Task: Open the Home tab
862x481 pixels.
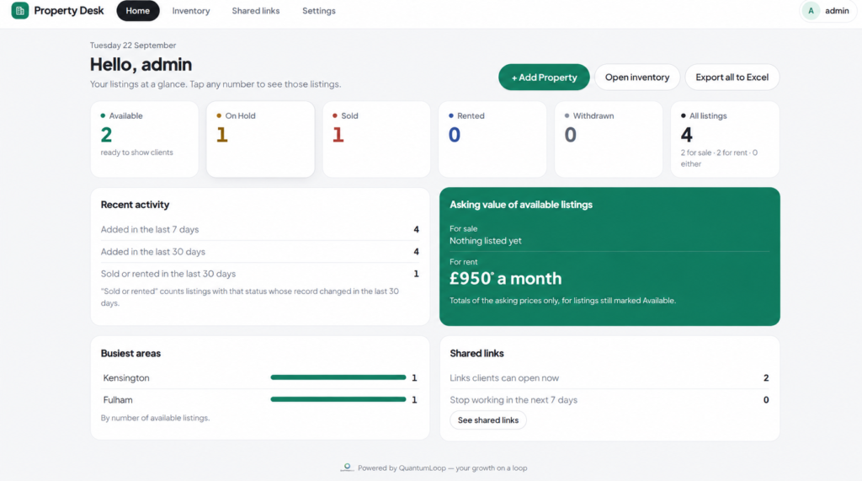Action: [137, 10]
